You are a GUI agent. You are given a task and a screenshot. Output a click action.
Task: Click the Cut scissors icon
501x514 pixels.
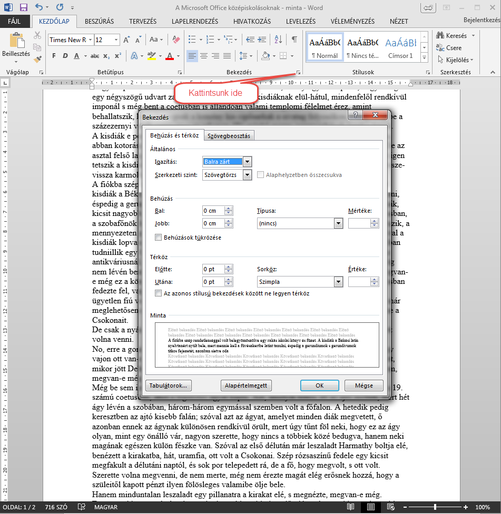37,35
